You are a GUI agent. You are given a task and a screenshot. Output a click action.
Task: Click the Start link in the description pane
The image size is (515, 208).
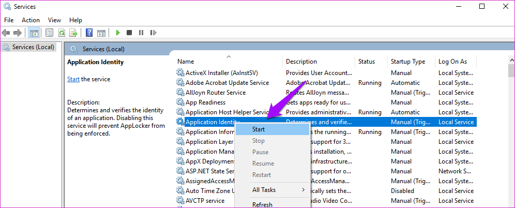pos(73,79)
